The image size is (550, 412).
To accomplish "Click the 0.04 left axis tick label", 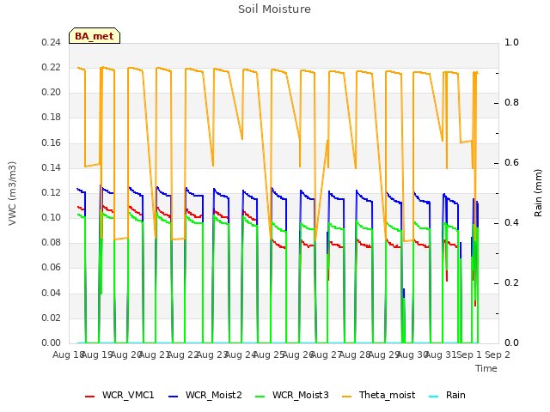I will (51, 293).
